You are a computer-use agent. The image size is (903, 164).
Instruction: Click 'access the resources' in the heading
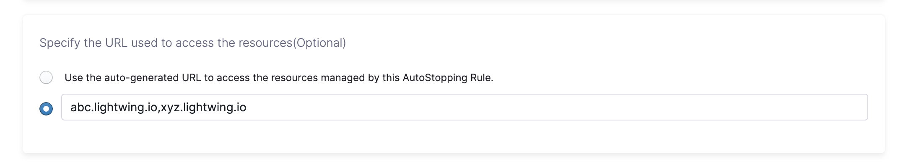tap(234, 43)
